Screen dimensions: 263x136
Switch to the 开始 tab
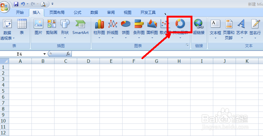tap(20, 13)
